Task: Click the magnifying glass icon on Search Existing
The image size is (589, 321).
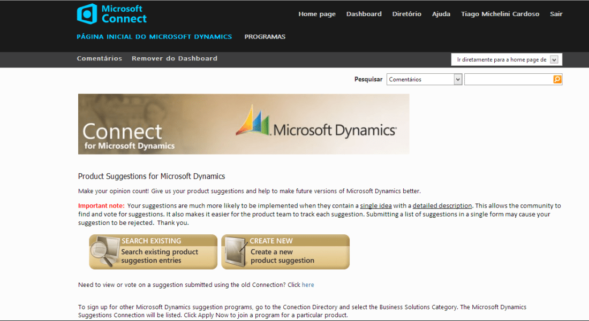Action: [x=101, y=250]
